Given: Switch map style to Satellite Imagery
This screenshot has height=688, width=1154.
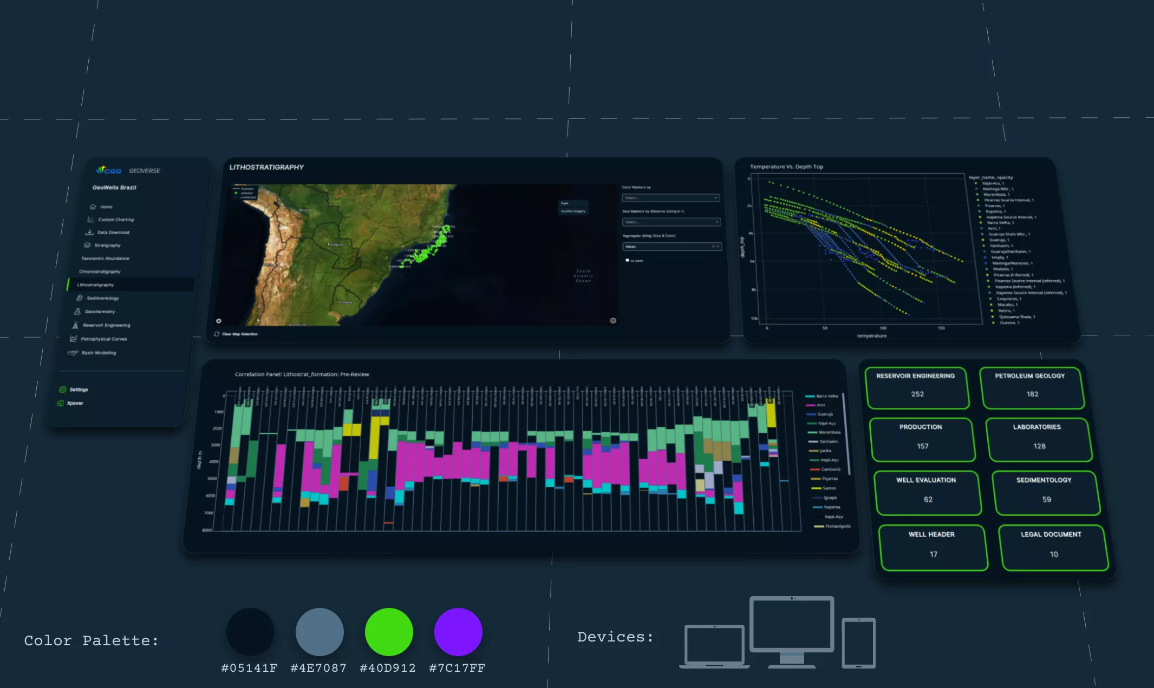Looking at the screenshot, I should (x=573, y=211).
